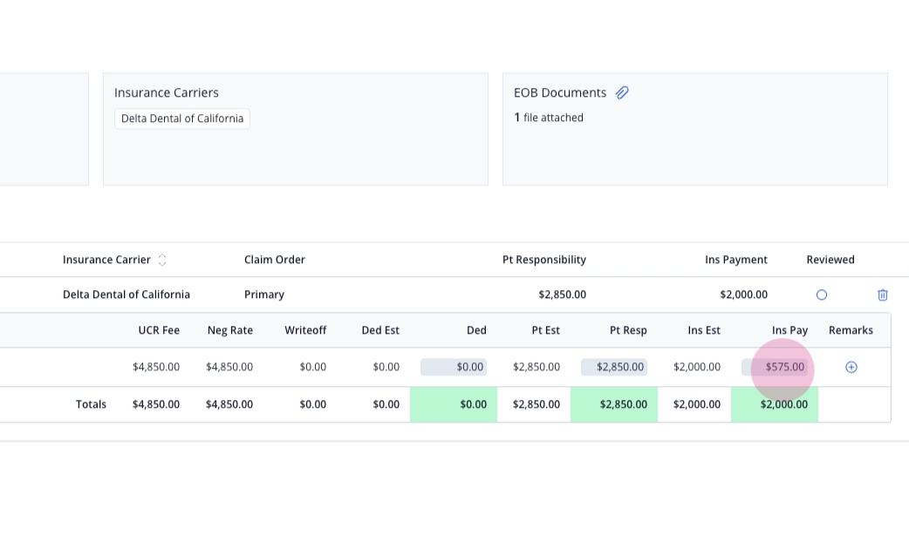Image resolution: width=909 pixels, height=549 pixels.
Task: Click the Insurance Carriers panel heading
Action: tap(167, 92)
